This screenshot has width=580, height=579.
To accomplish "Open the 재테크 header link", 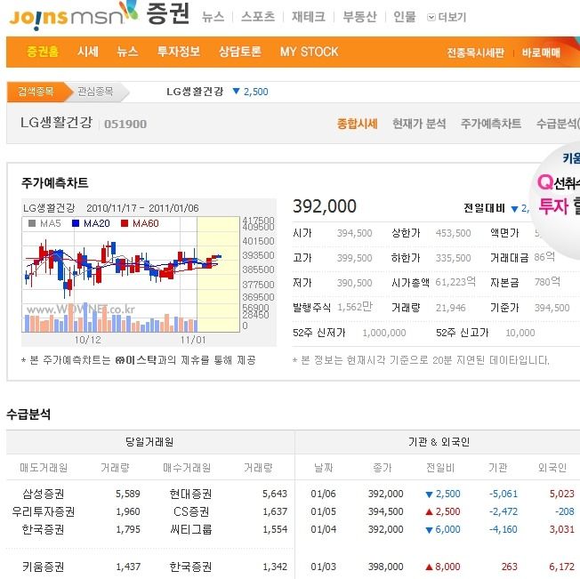I will click(309, 17).
